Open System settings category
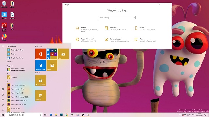 [87, 30]
